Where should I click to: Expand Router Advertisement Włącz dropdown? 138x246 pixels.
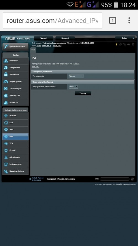[73, 87]
